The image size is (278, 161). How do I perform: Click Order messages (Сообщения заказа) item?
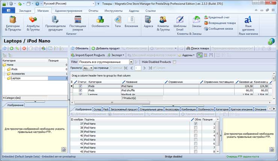tap(218, 28)
